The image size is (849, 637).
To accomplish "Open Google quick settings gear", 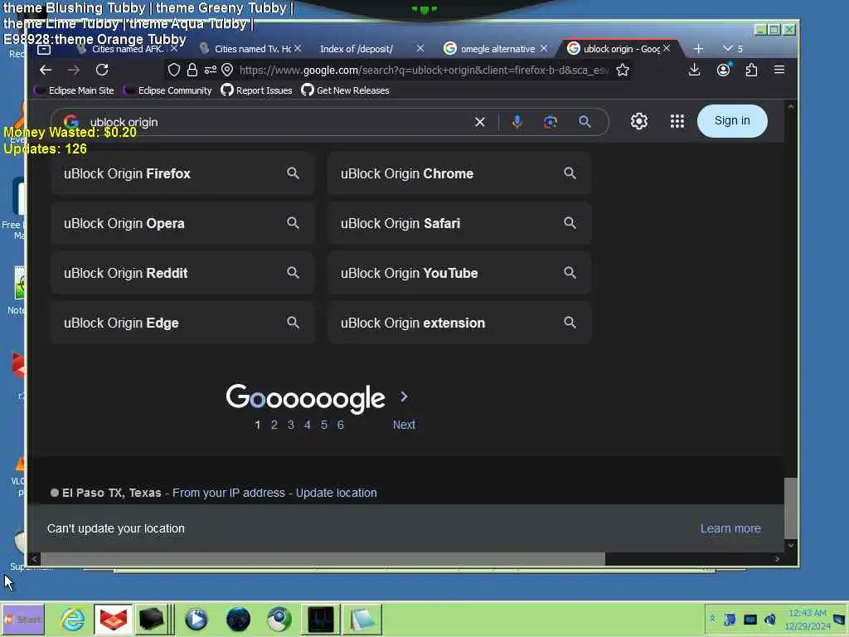I will click(639, 121).
